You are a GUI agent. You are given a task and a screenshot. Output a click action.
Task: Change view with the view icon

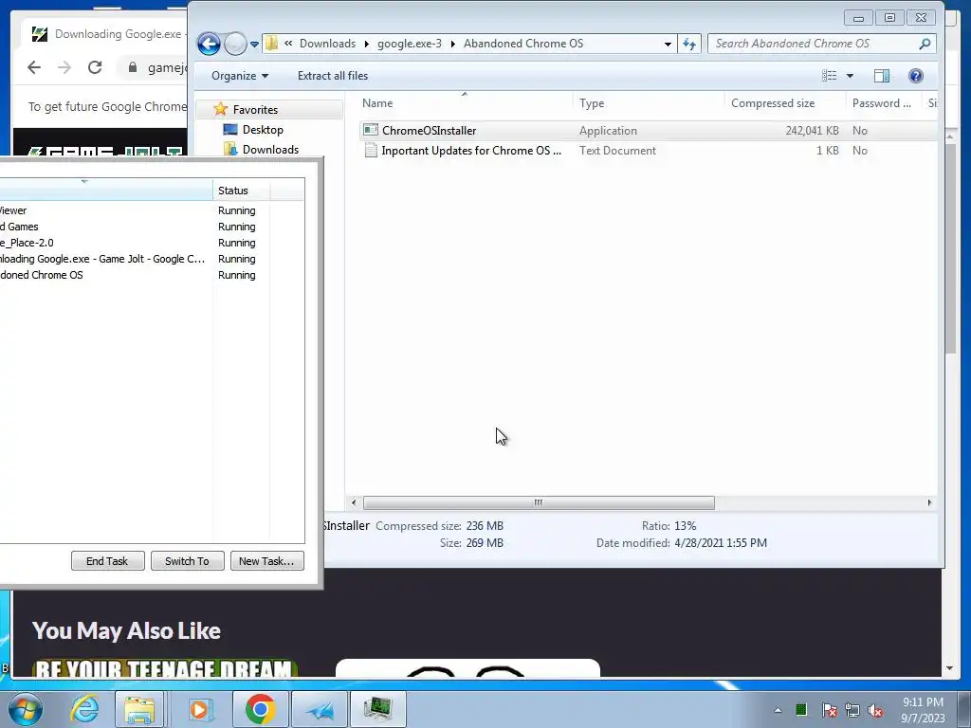pyautogui.click(x=829, y=76)
